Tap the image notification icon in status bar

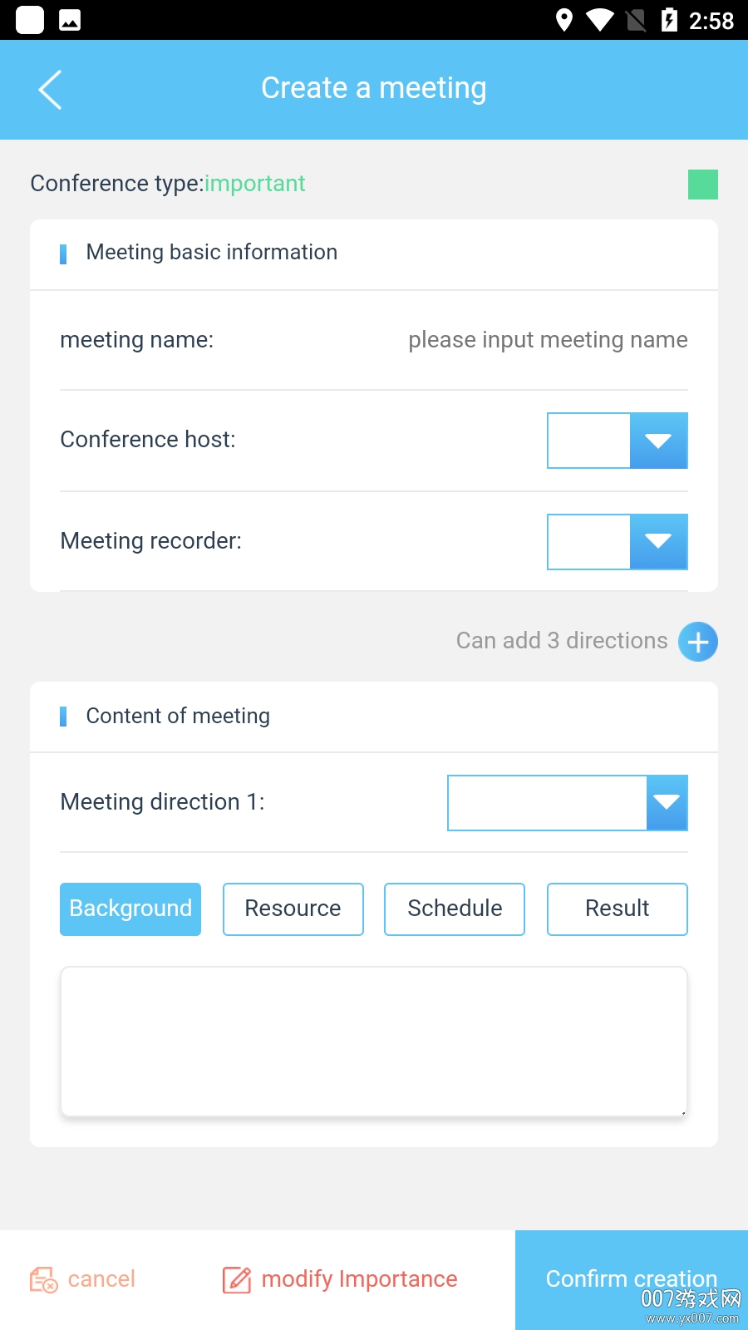click(x=70, y=20)
